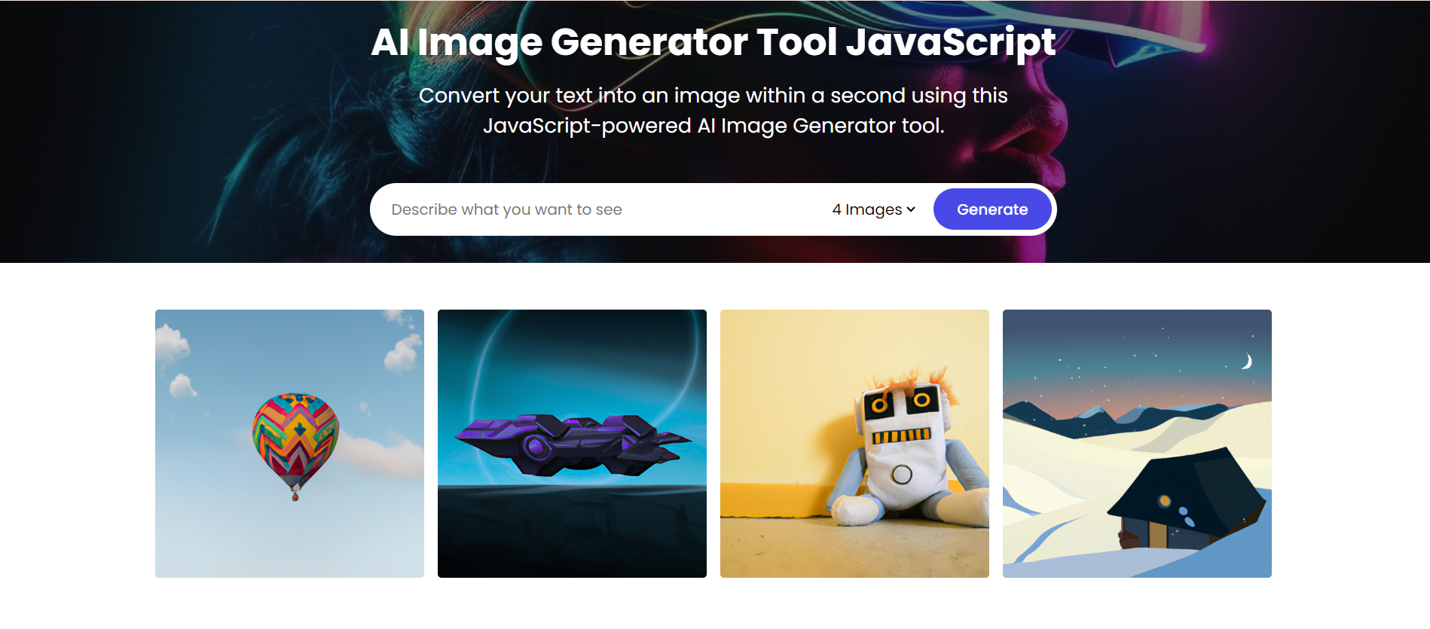This screenshot has height=629, width=1430.
Task: Open the plush robot toy image
Action: point(854,444)
